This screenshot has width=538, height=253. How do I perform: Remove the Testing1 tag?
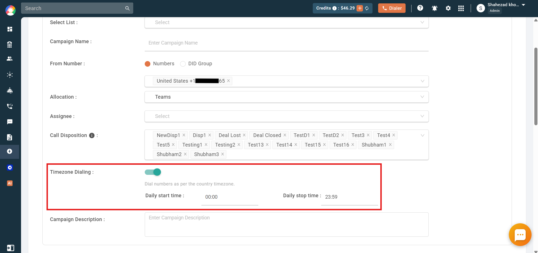coord(206,145)
